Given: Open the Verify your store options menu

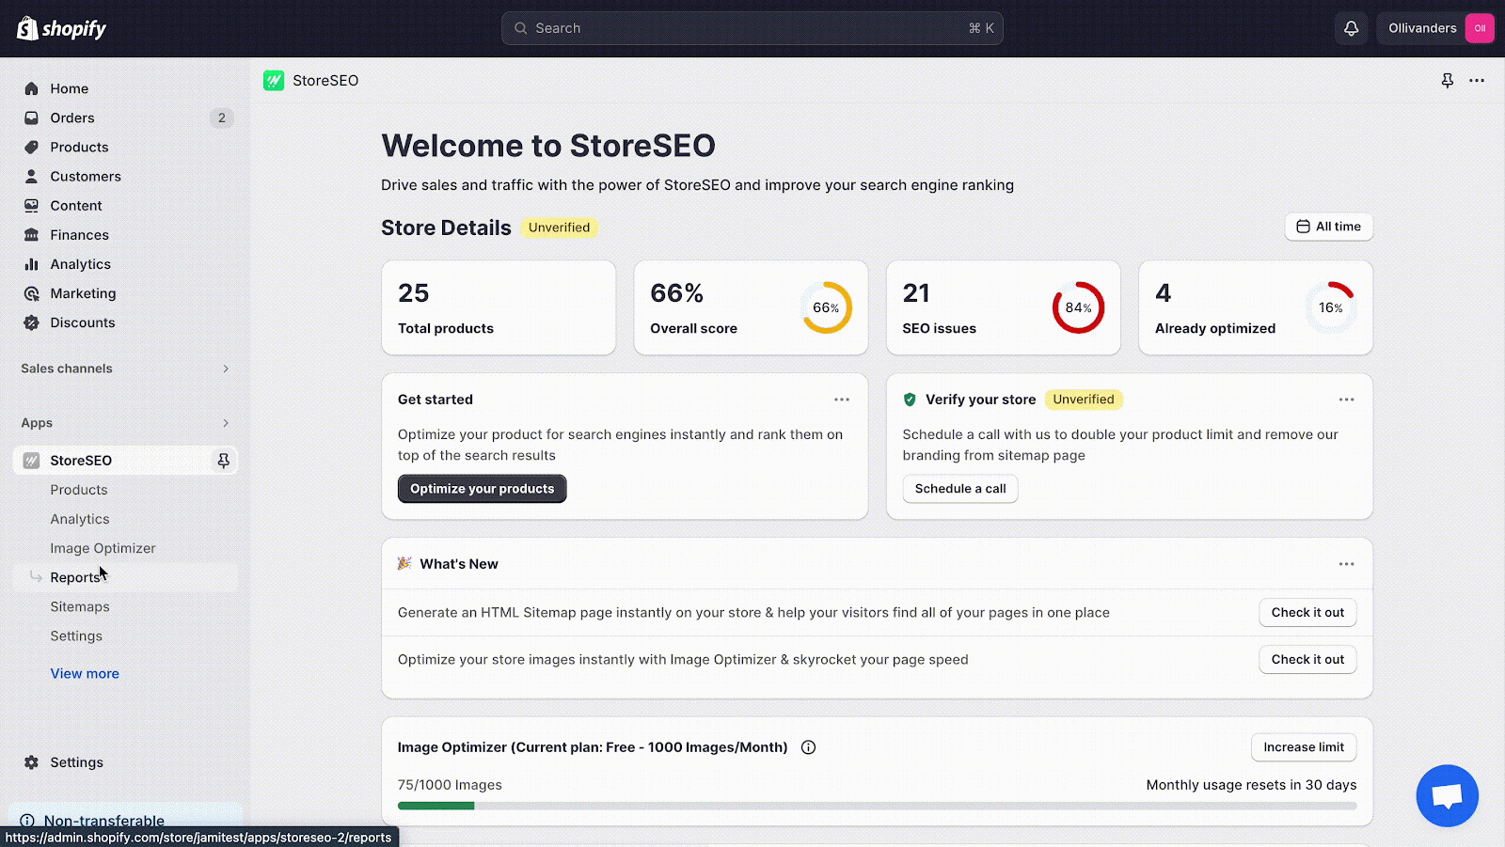Looking at the screenshot, I should (x=1347, y=400).
